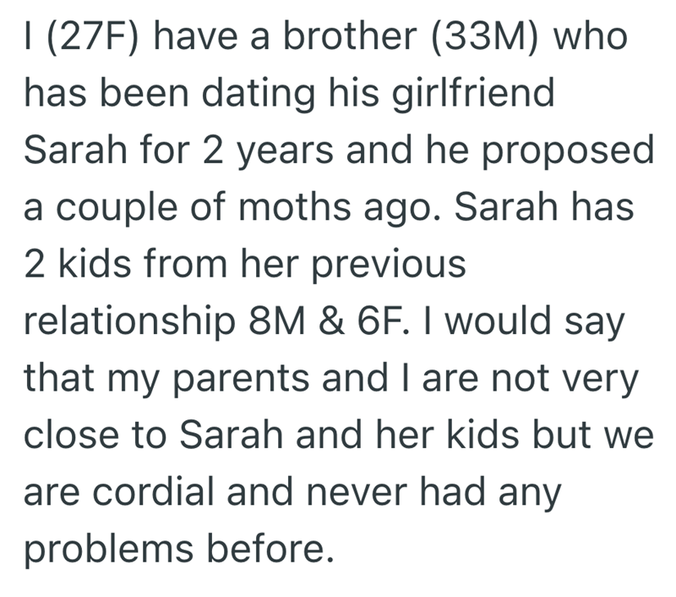The width and height of the screenshot is (676, 597).
Task: Click the "(27F)" age tag text
Action: (x=87, y=40)
